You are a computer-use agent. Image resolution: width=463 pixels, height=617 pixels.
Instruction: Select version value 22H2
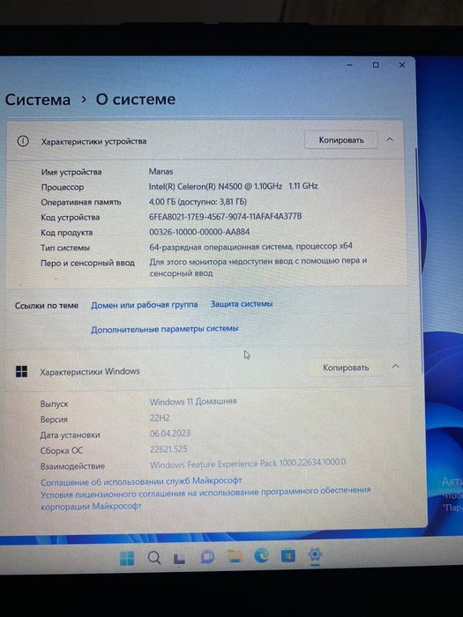click(160, 418)
